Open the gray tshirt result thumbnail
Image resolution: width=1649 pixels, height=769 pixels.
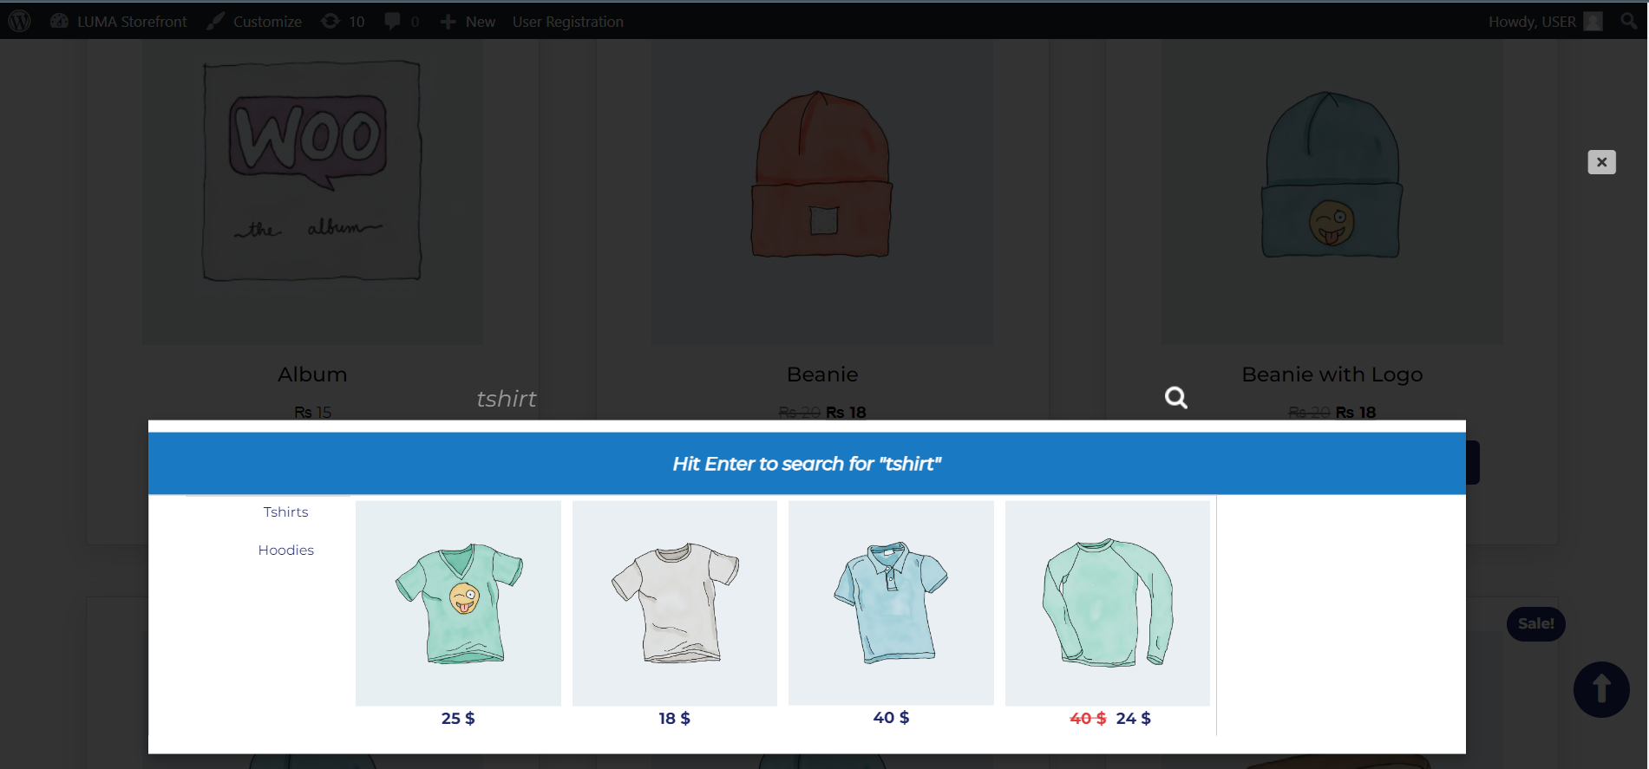point(675,603)
